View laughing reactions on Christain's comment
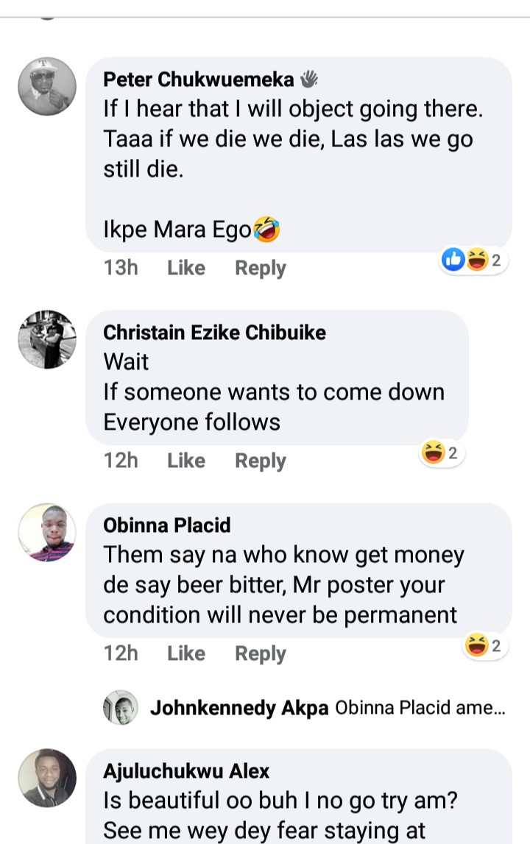The height and width of the screenshot is (844, 530). (x=440, y=453)
